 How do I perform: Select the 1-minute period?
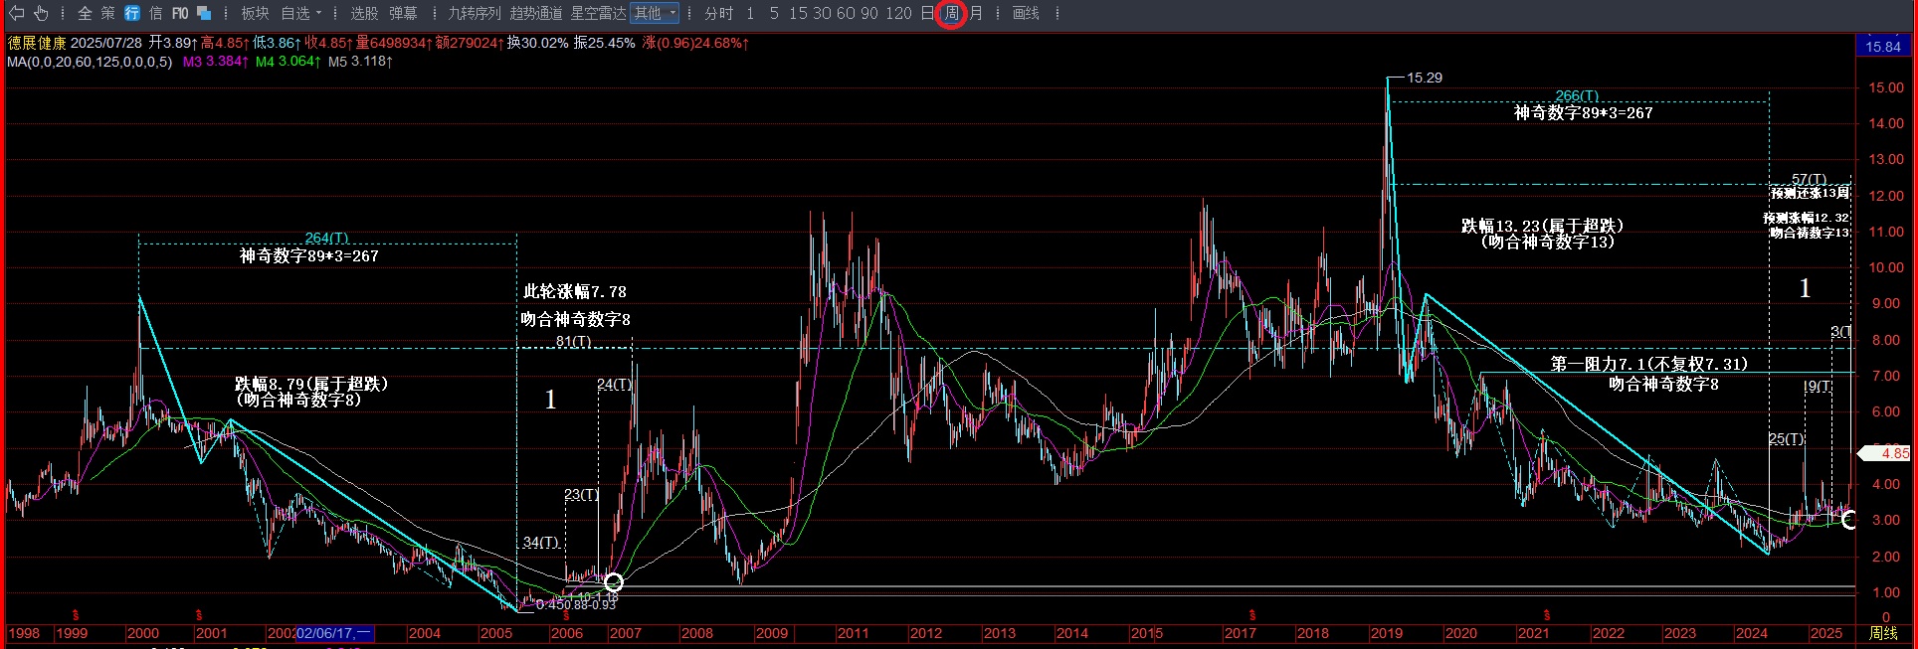coord(749,13)
